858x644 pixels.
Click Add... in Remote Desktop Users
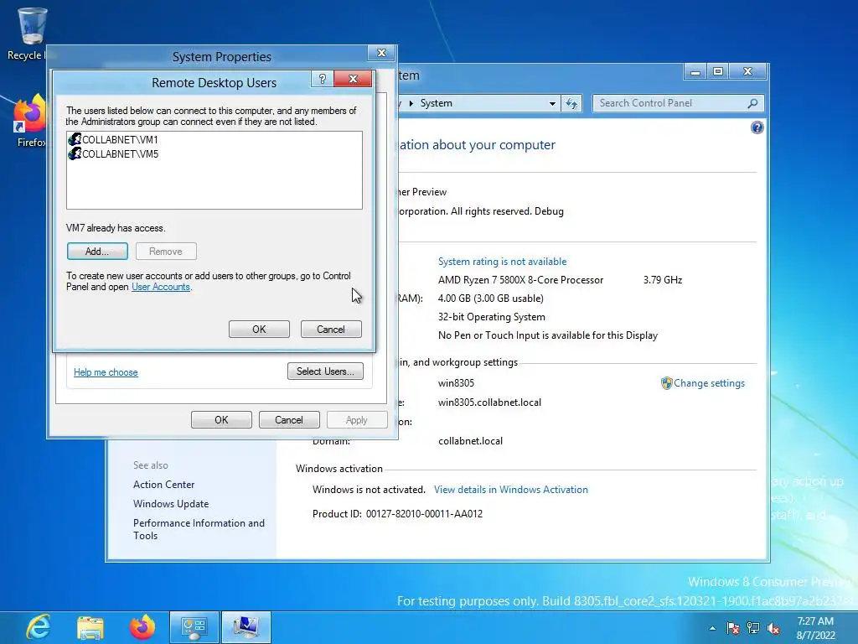point(97,252)
